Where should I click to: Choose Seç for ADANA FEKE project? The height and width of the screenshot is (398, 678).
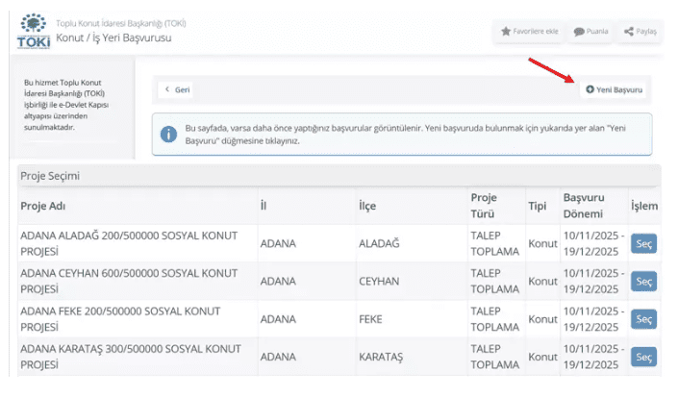643,319
